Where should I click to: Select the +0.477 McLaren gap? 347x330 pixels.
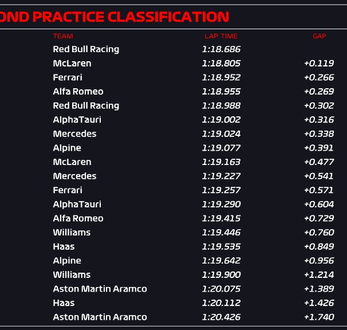click(x=319, y=162)
